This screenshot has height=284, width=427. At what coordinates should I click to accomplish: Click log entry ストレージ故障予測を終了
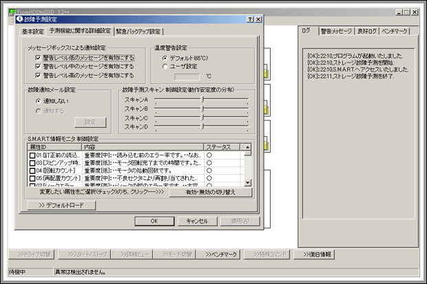[351, 76]
